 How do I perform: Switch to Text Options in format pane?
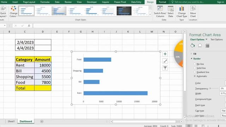pyautogui.click(x=216, y=39)
